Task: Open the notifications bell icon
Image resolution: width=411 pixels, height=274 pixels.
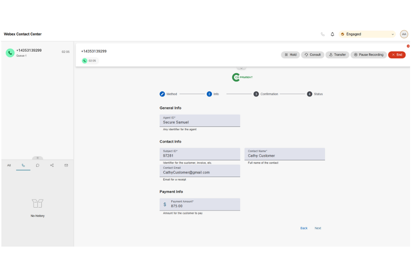Action: [x=332, y=34]
